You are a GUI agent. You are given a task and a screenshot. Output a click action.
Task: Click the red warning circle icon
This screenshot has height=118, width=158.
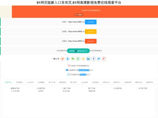69,66
